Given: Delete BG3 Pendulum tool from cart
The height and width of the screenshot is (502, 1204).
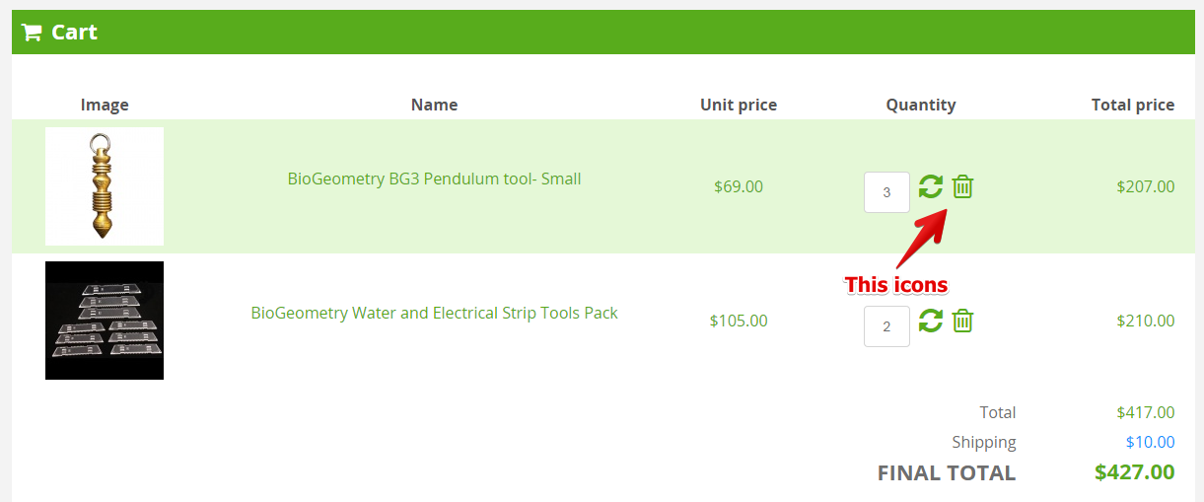Looking at the screenshot, I should (x=963, y=186).
